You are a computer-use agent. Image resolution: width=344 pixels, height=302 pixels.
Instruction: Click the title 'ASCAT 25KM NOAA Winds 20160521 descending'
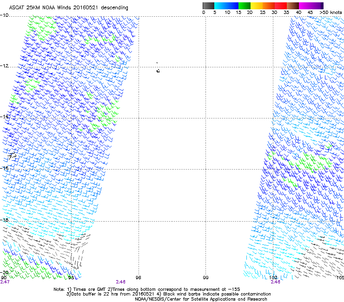pos(68,7)
